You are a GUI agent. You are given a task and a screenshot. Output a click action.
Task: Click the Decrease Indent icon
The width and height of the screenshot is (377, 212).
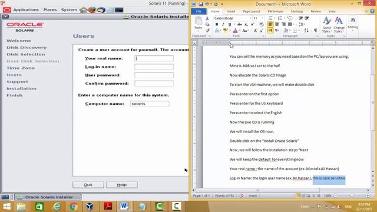pyautogui.click(x=300, y=18)
